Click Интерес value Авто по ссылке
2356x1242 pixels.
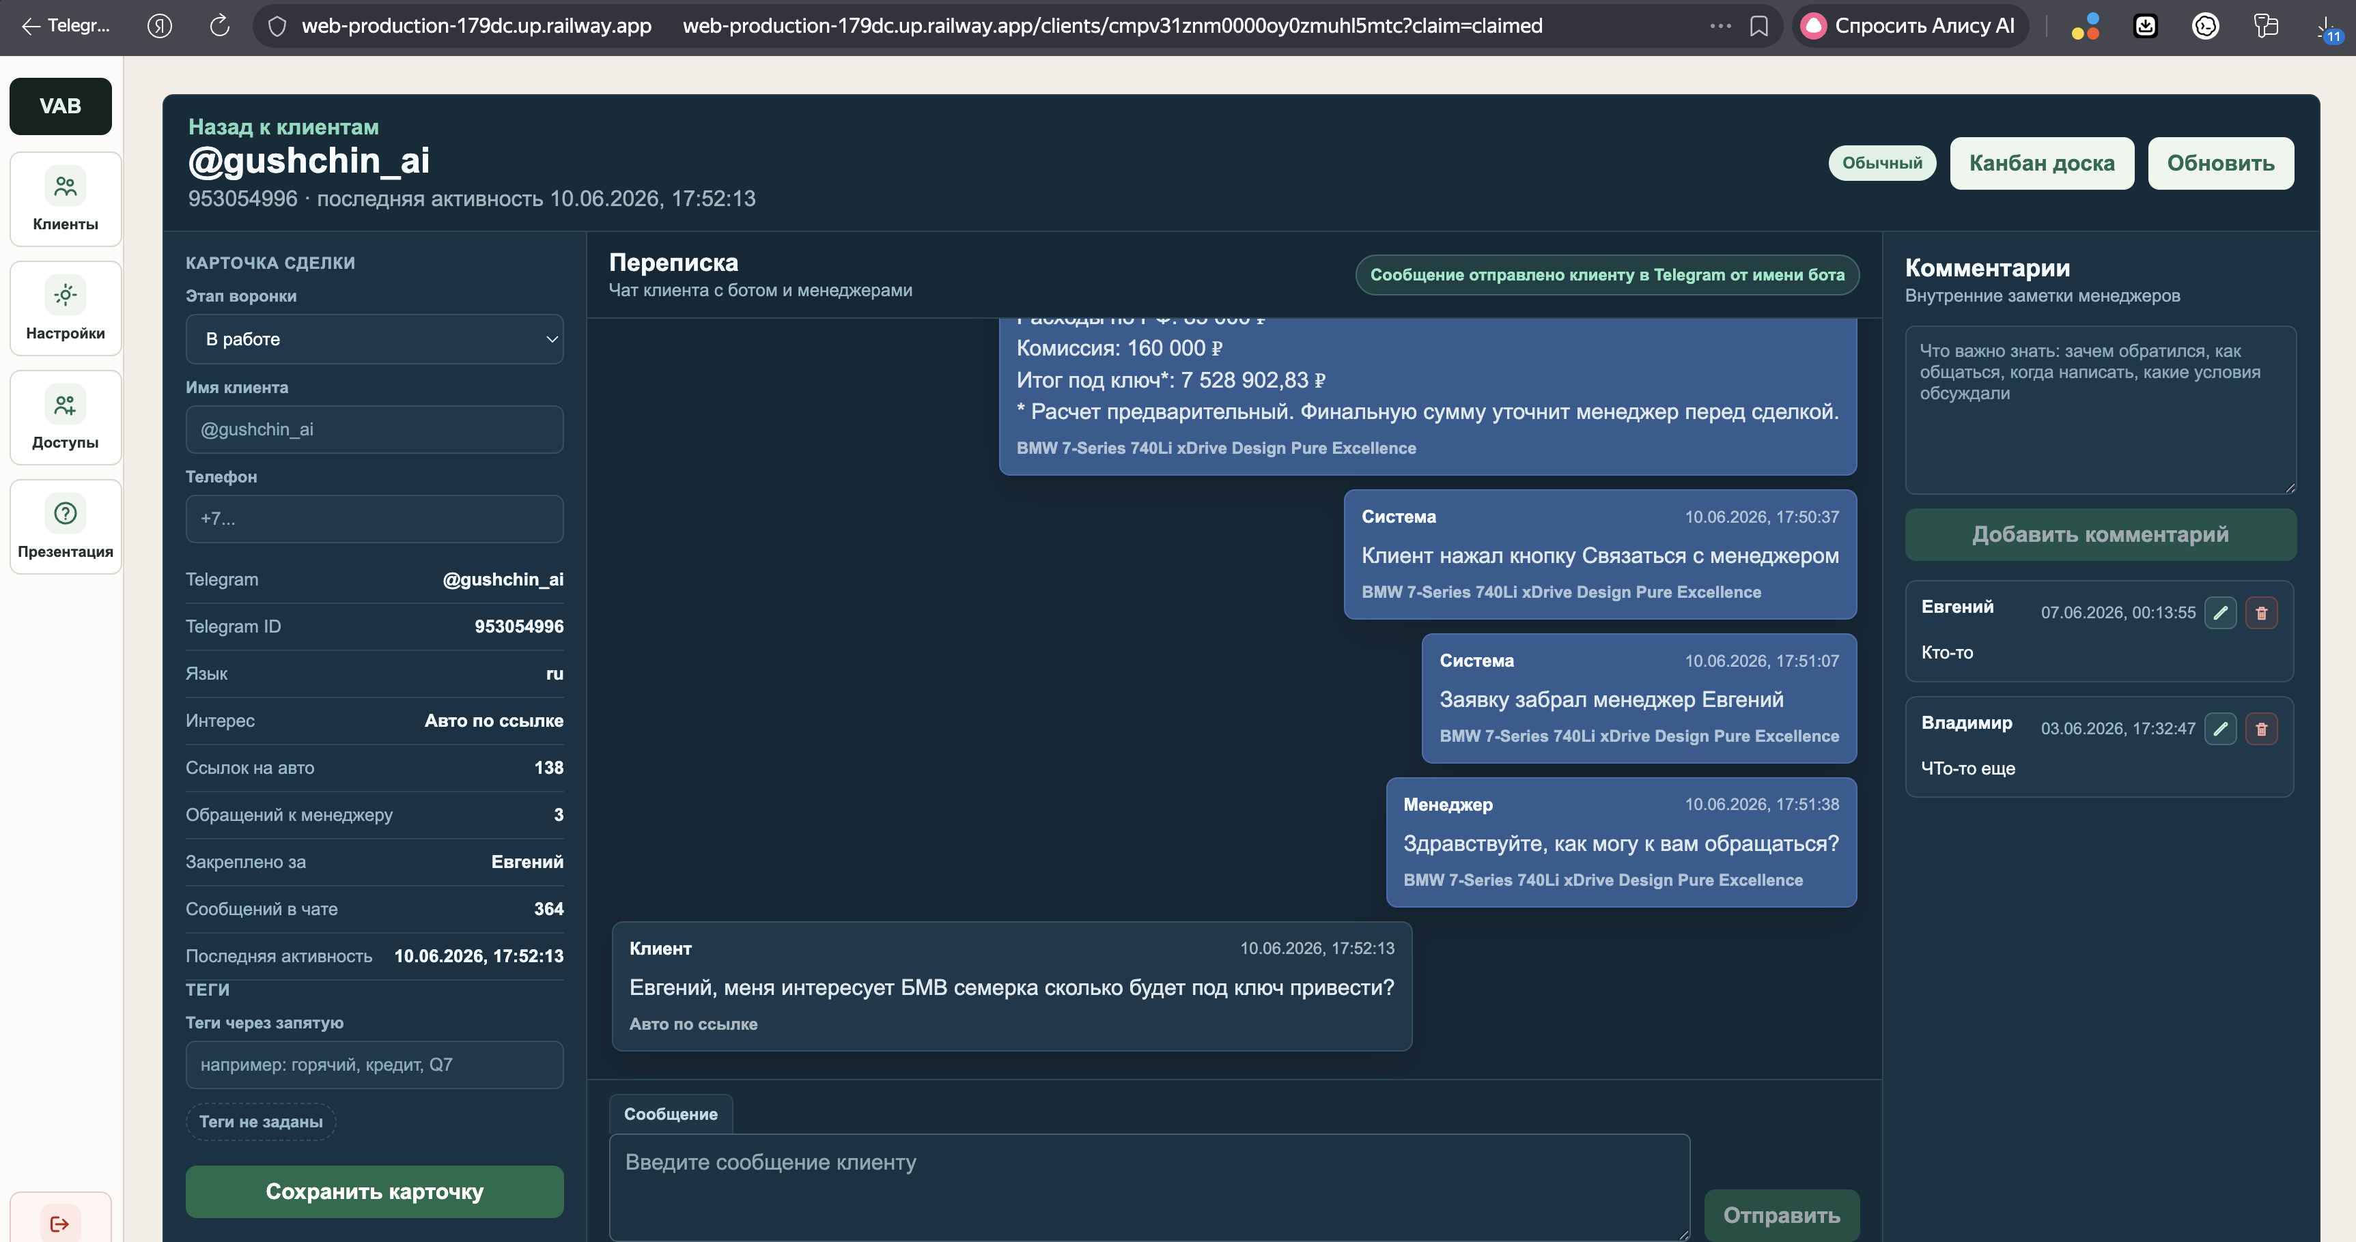click(494, 720)
